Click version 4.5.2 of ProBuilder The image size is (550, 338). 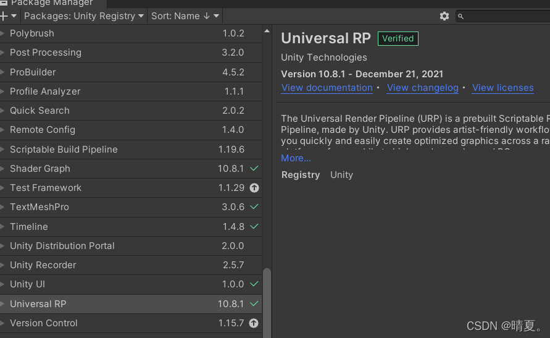(x=233, y=72)
